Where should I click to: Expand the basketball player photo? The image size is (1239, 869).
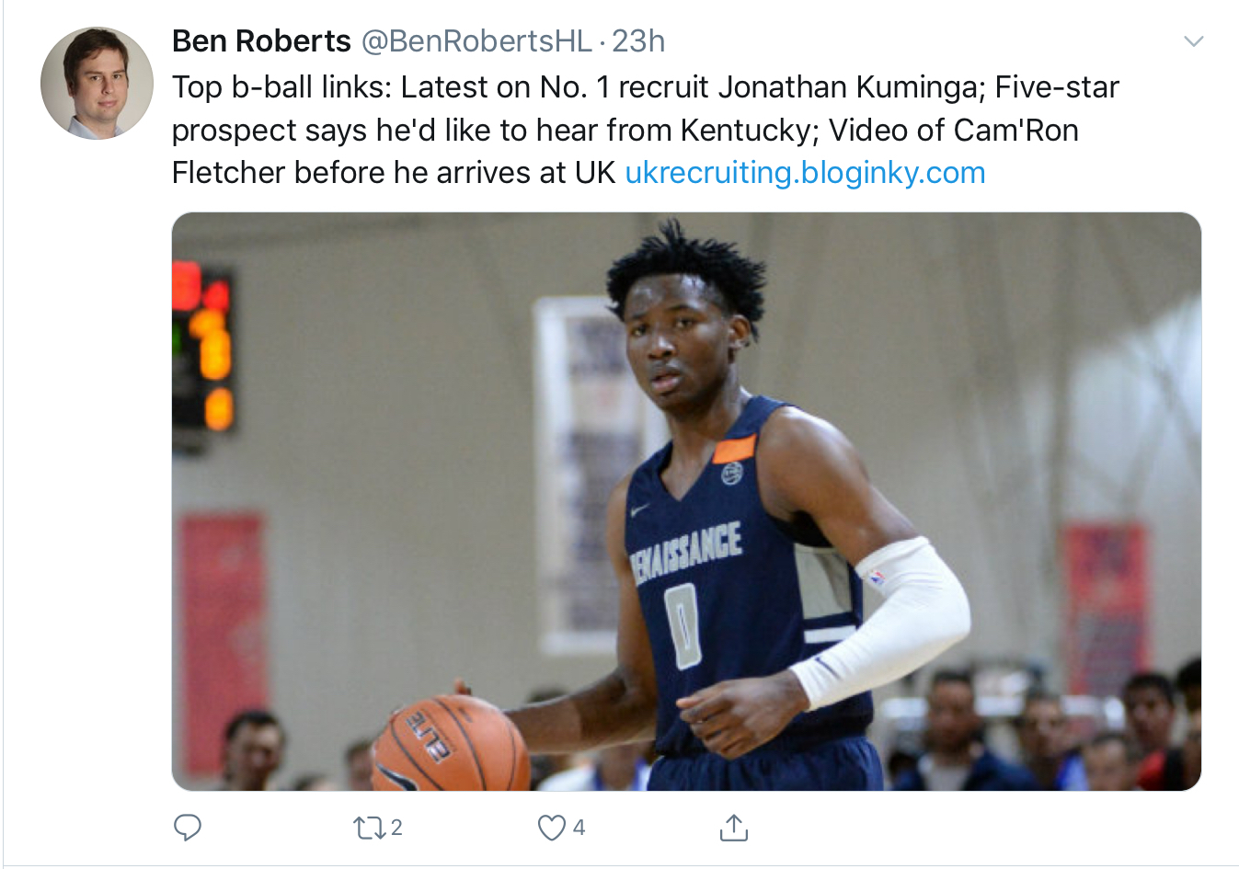click(686, 501)
